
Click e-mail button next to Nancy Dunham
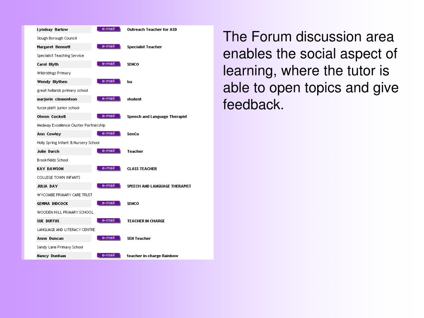click(108, 255)
